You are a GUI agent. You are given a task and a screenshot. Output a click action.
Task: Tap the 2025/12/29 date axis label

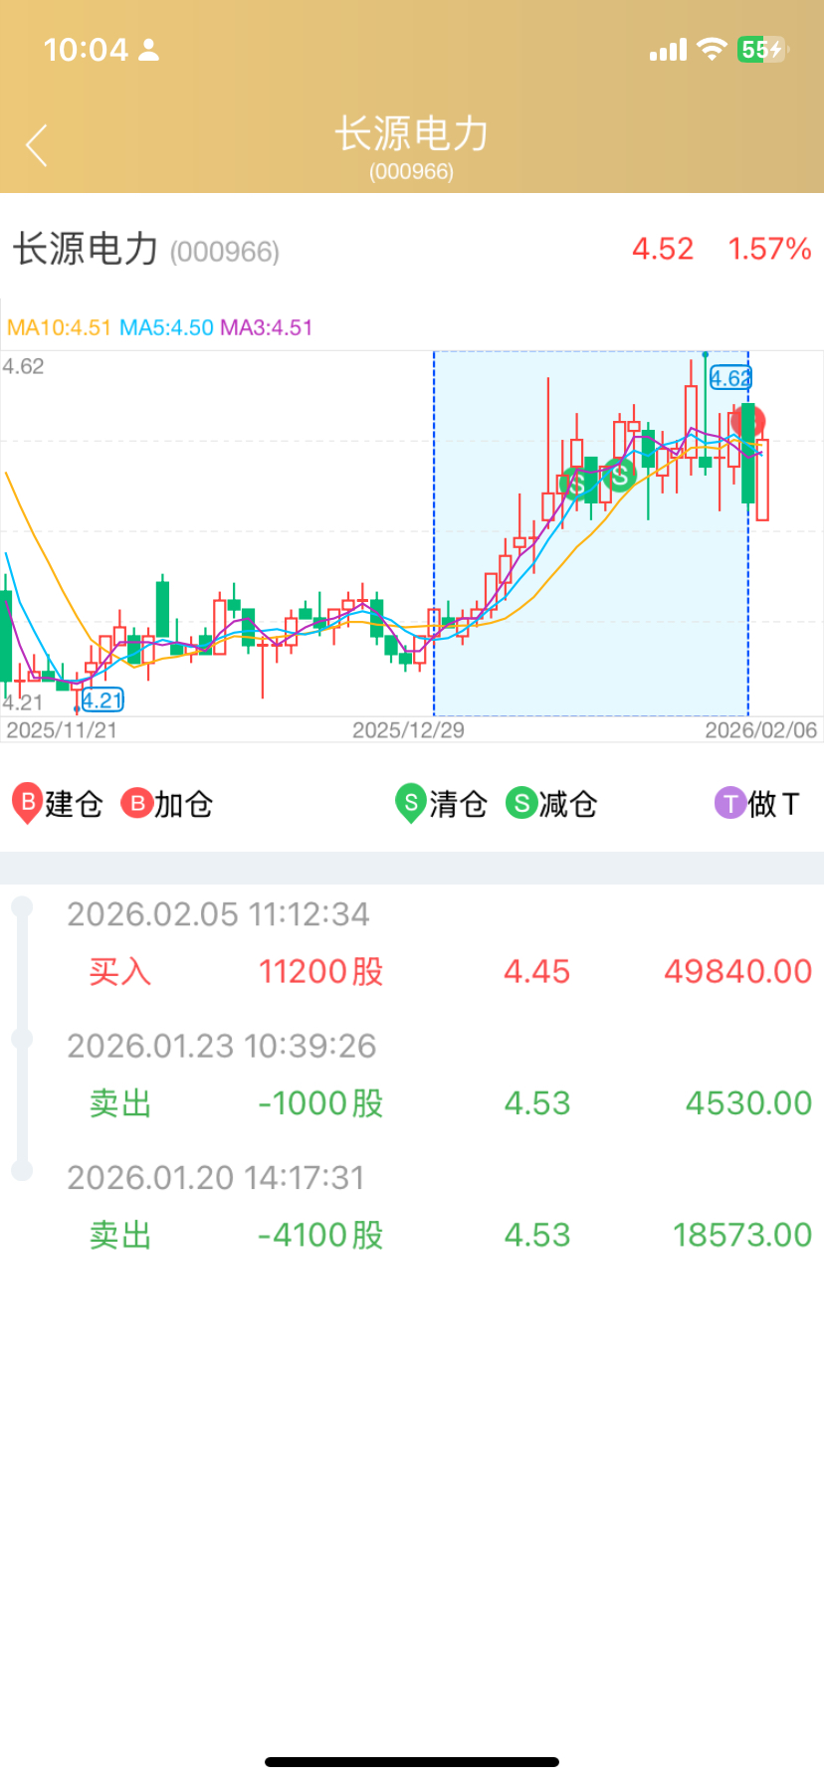pos(408,730)
